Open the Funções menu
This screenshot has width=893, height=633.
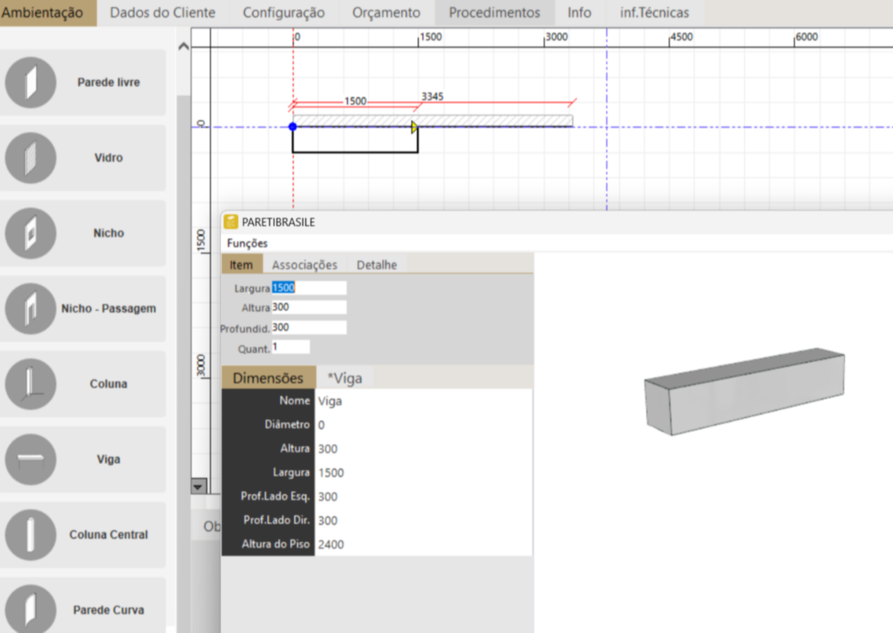(247, 243)
